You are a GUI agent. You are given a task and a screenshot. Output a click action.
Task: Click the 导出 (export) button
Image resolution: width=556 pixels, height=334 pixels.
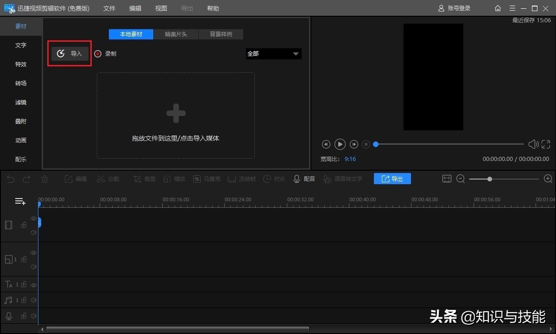click(392, 179)
